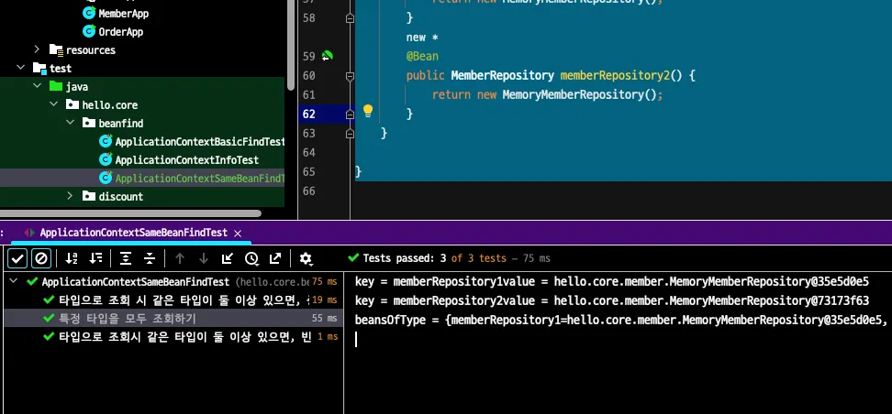Click the bean gutter icon at line 59
Screen dimensions: 892x414
coord(327,56)
